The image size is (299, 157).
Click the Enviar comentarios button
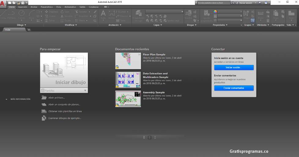pyautogui.click(x=234, y=88)
